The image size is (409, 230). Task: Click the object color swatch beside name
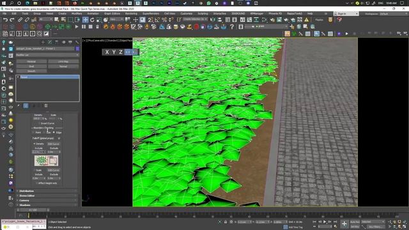pyautogui.click(x=77, y=49)
